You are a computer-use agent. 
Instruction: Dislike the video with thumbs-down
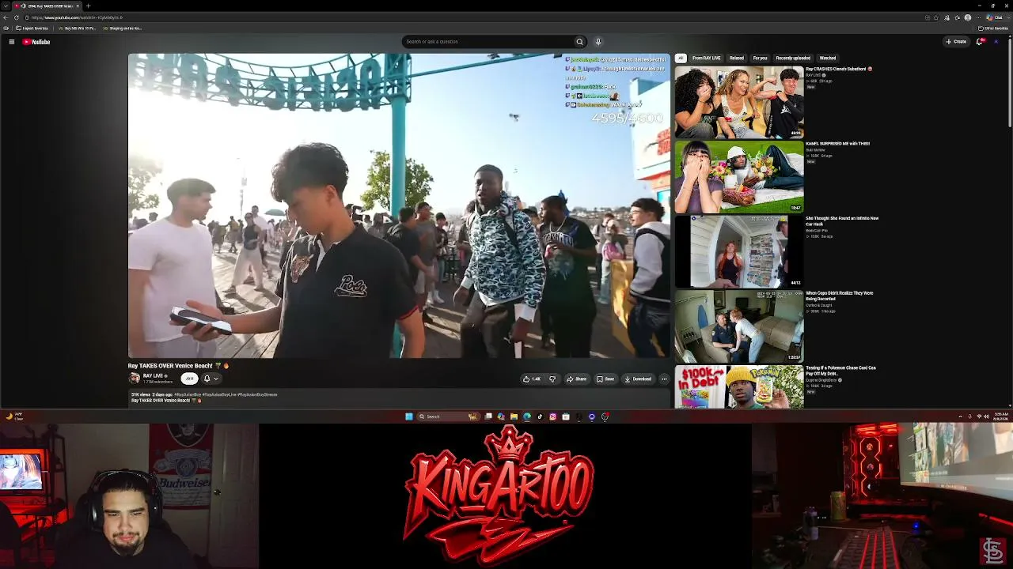[552, 379]
